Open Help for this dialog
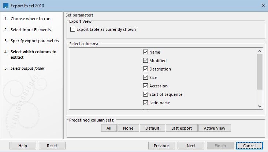268x152 pixels. (x=22, y=146)
